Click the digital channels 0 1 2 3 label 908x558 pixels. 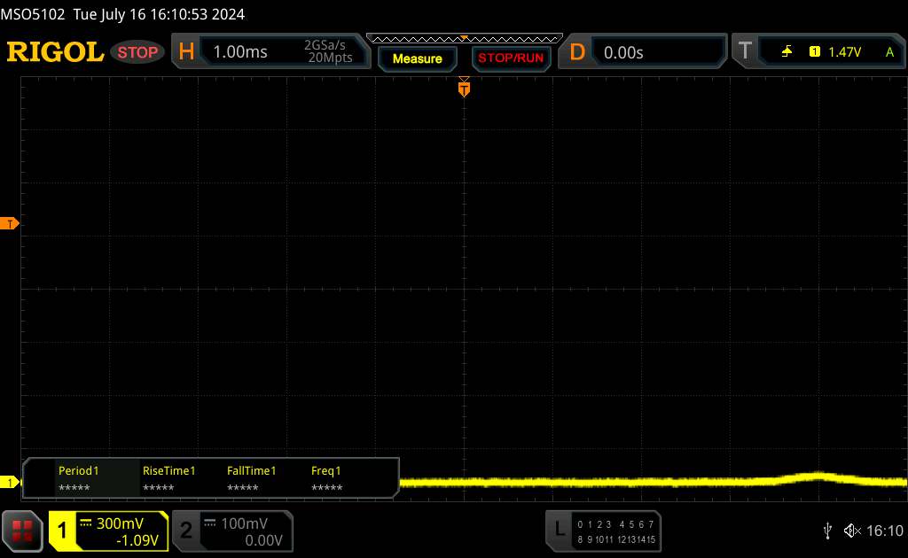tap(594, 524)
